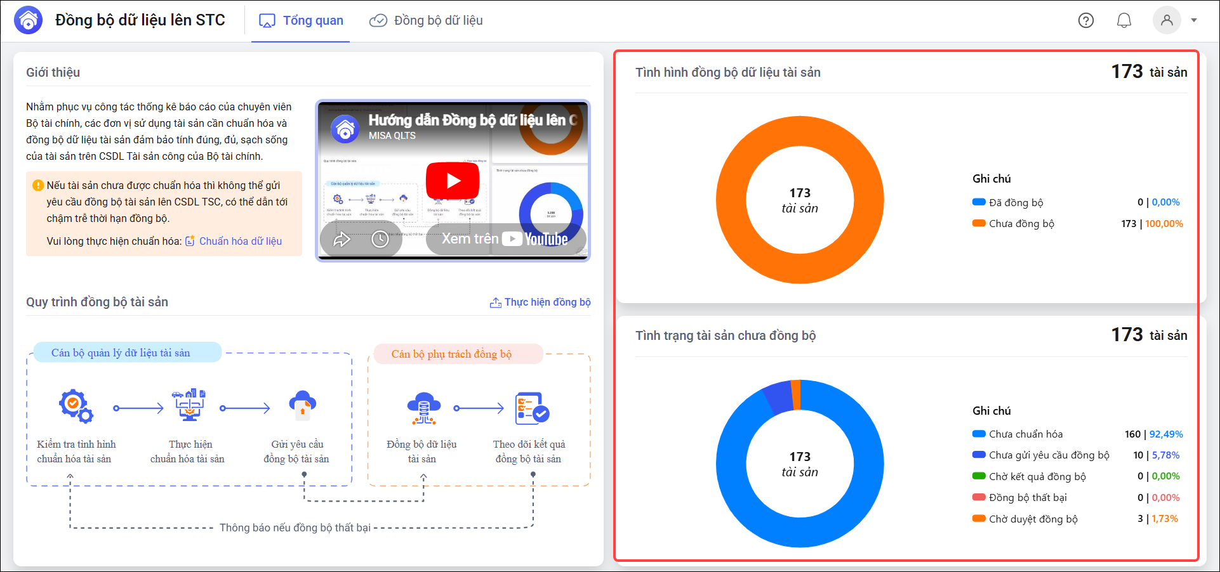Image resolution: width=1220 pixels, height=572 pixels.
Task: Click the Thực hiện chuẩn hóa tài sản icon
Action: point(189,405)
